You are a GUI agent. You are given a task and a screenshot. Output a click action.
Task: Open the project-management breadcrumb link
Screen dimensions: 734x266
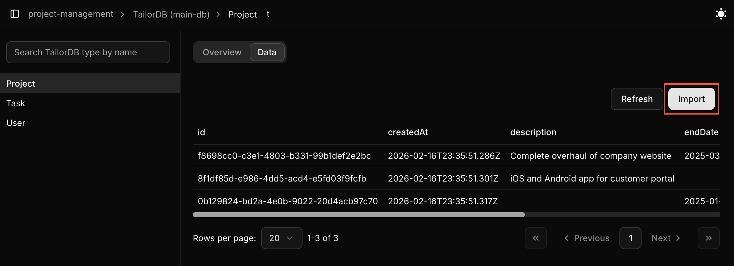click(x=71, y=14)
